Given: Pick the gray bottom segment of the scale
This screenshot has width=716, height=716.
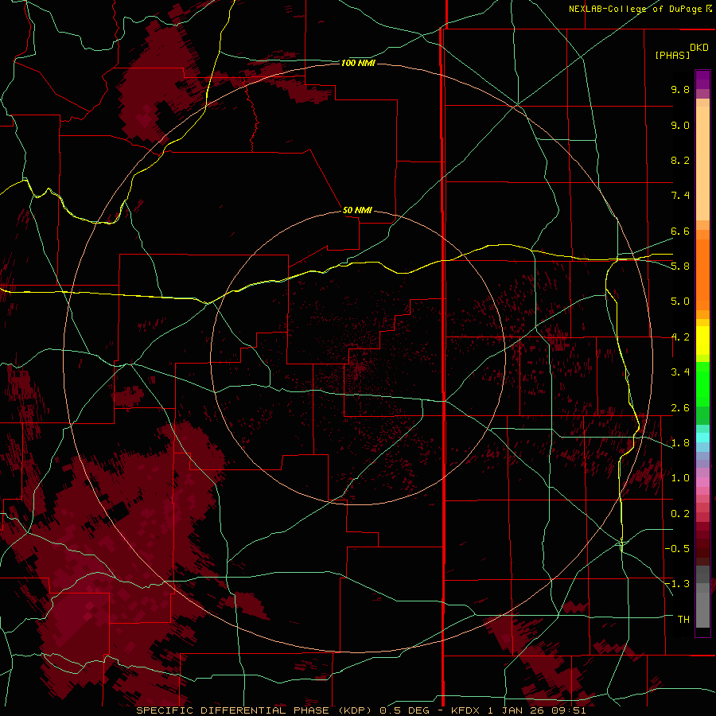Looking at the screenshot, I should coord(702,609).
